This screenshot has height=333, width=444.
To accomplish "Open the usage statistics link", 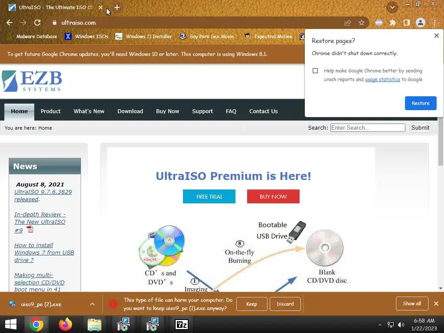I will coord(382,80).
